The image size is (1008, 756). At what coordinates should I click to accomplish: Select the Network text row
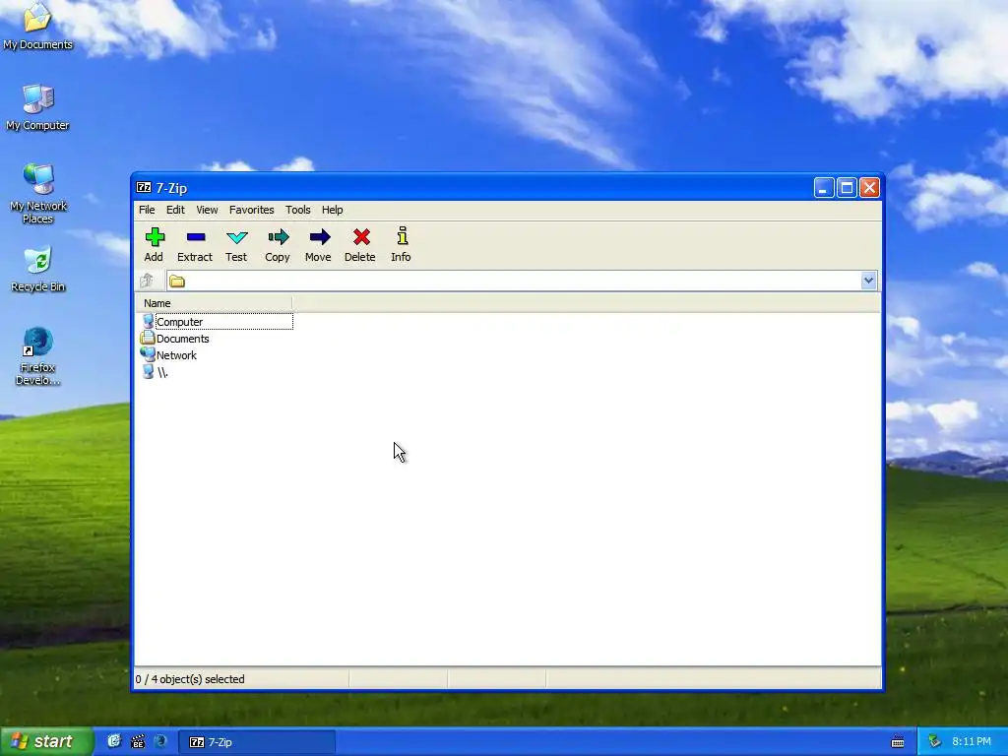176,354
